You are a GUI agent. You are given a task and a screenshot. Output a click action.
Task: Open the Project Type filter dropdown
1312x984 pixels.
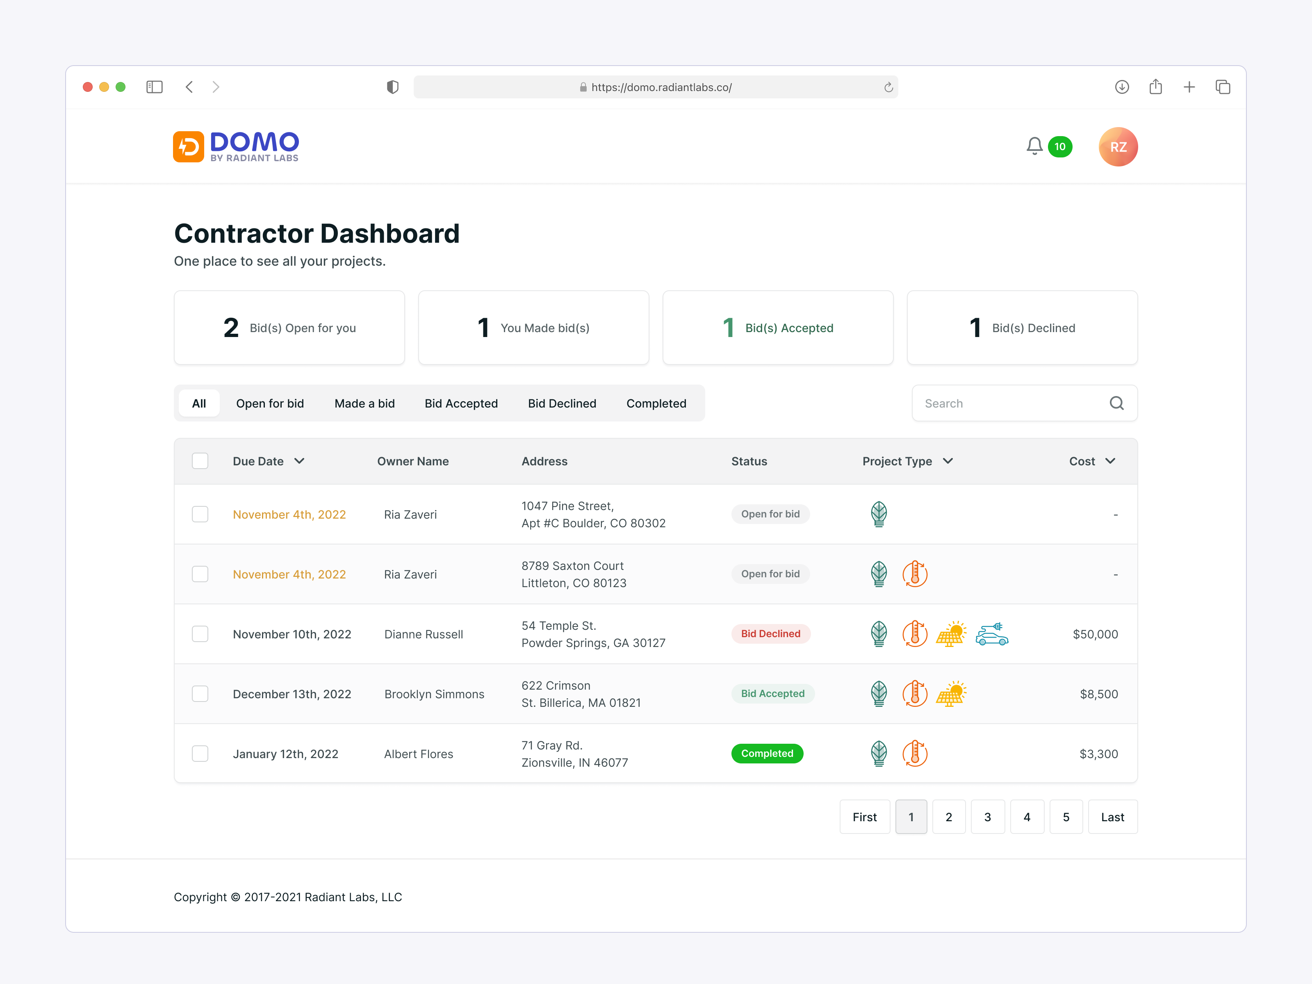tap(947, 461)
